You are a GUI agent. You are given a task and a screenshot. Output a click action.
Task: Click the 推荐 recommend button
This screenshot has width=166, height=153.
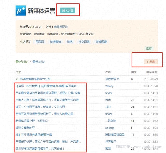point(149,48)
